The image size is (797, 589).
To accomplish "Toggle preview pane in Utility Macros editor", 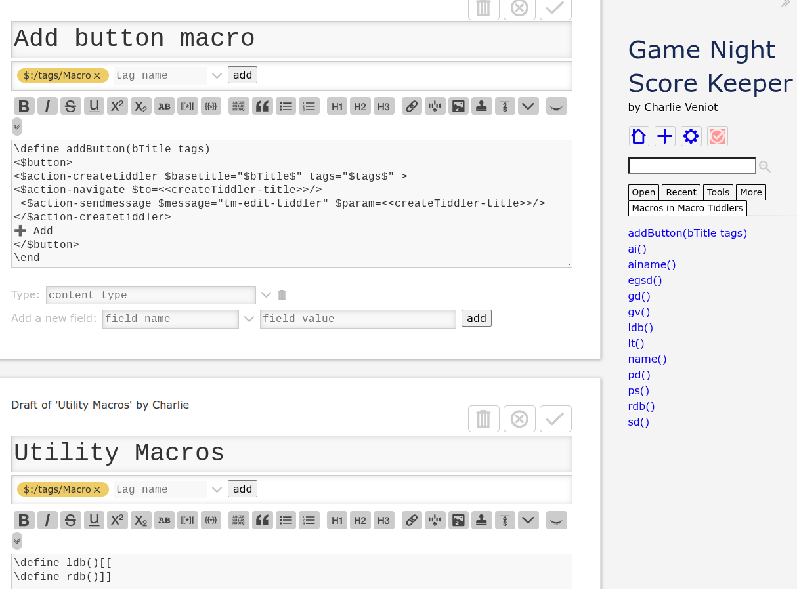I will tap(556, 520).
